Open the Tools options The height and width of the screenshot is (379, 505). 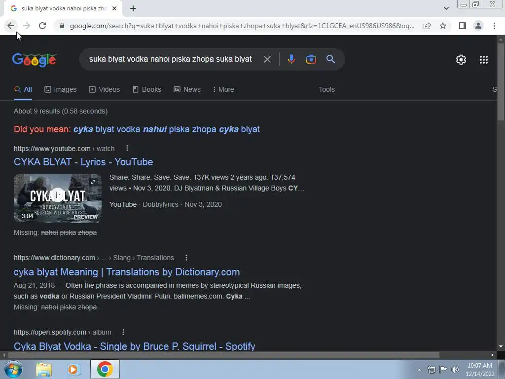coord(326,90)
